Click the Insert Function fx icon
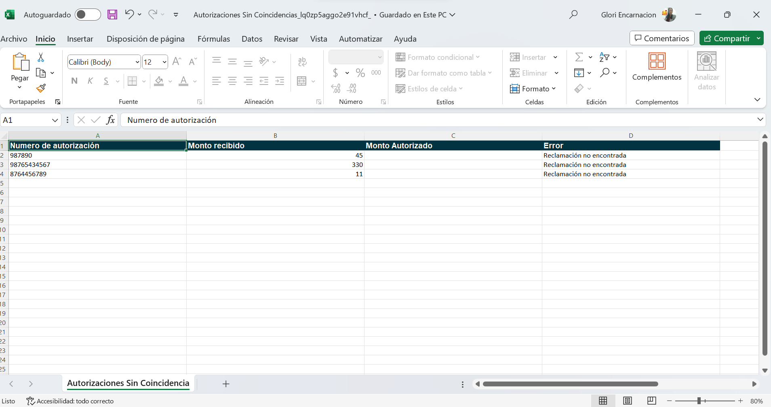 point(110,120)
